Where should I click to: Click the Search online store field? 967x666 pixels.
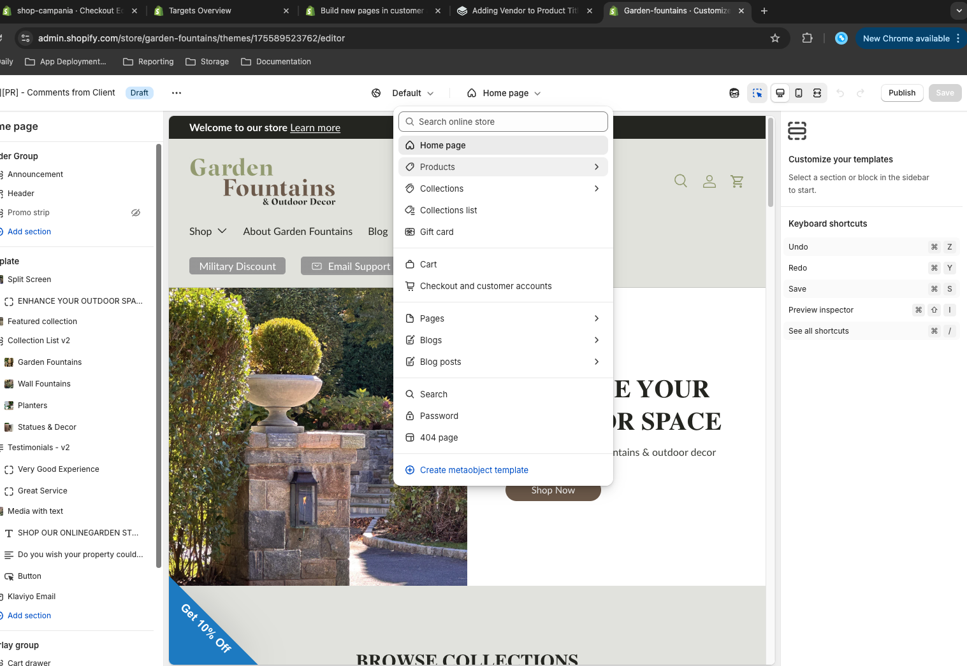pos(504,122)
